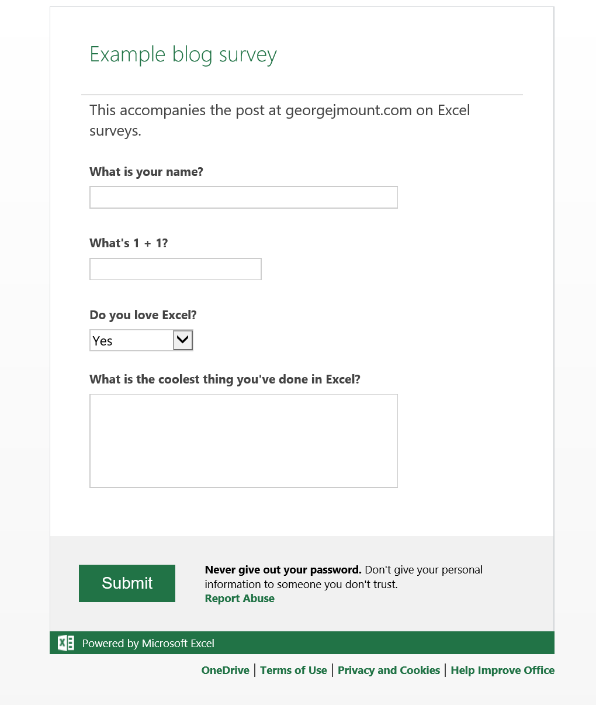Expand the 'Do you love Excel?' dropdown arrow
Screen dimensions: 596x705
tap(183, 340)
